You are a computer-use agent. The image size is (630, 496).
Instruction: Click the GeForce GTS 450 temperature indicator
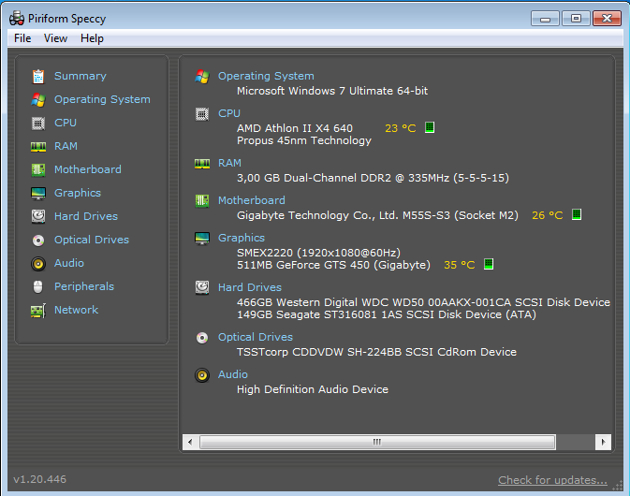pyautogui.click(x=489, y=265)
